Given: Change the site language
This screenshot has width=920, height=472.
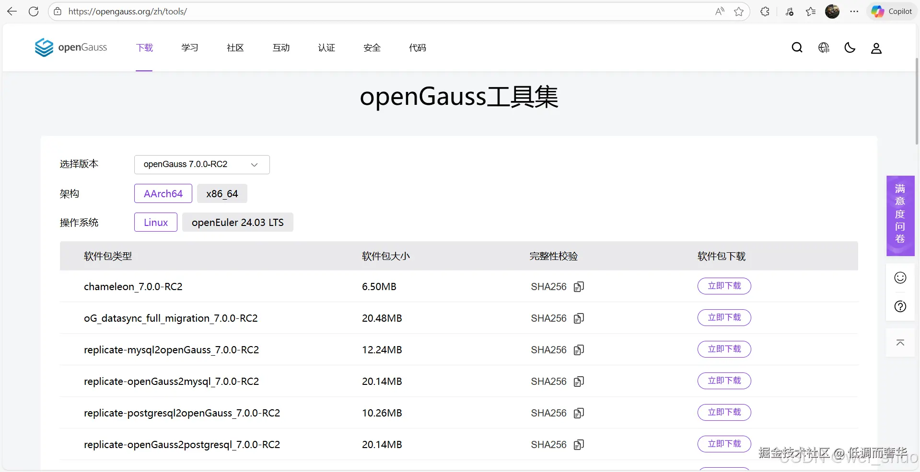Looking at the screenshot, I should (824, 48).
